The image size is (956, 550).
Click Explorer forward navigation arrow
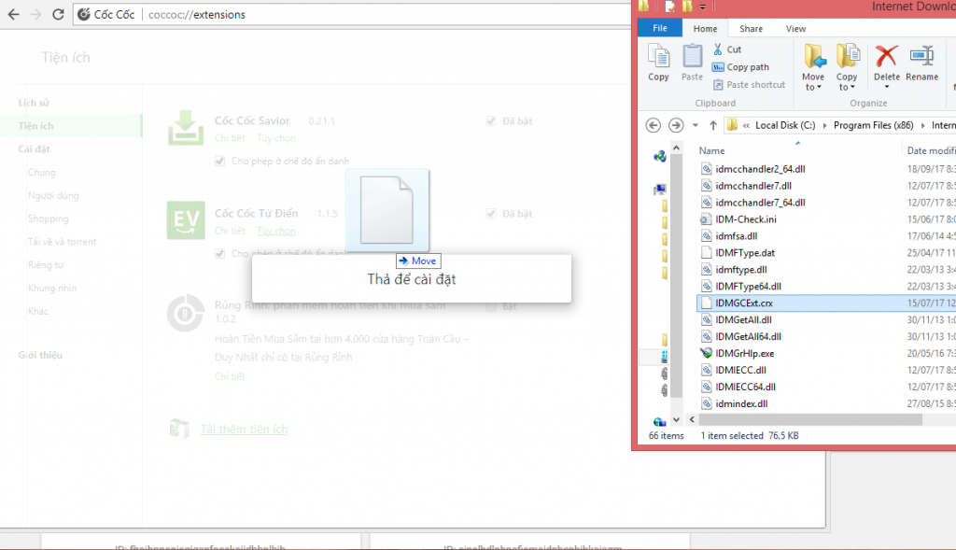tap(676, 125)
